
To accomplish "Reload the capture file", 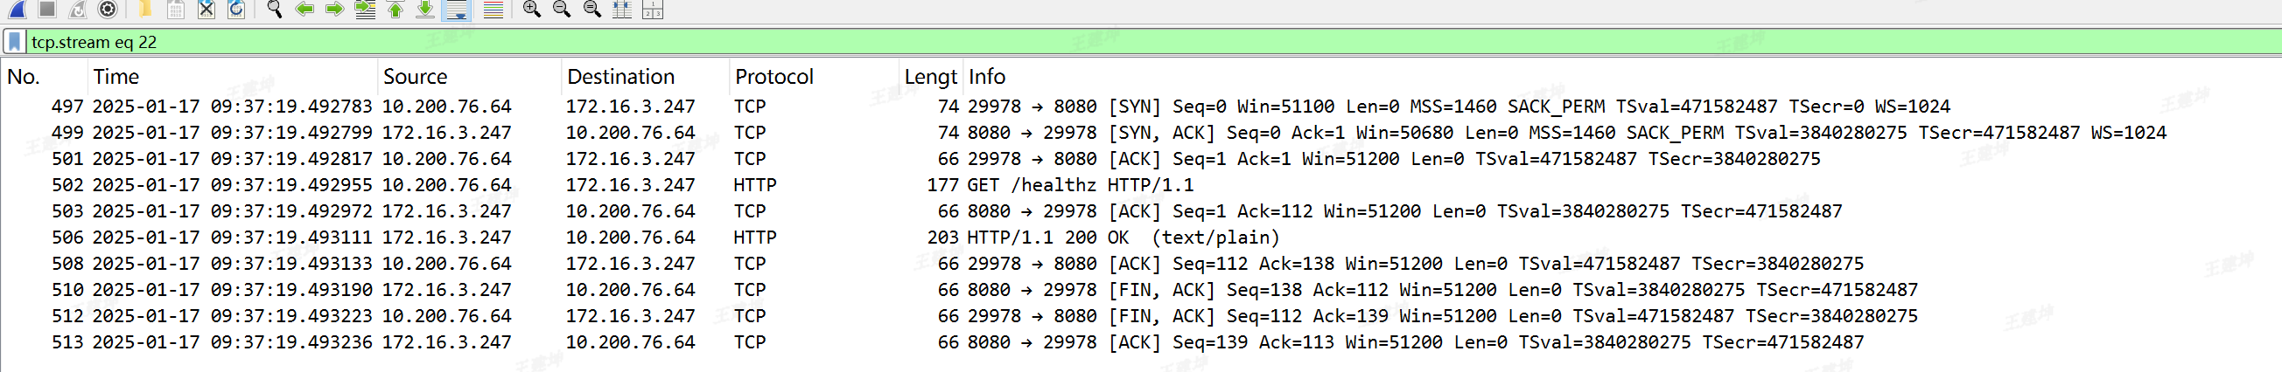I will (x=235, y=9).
